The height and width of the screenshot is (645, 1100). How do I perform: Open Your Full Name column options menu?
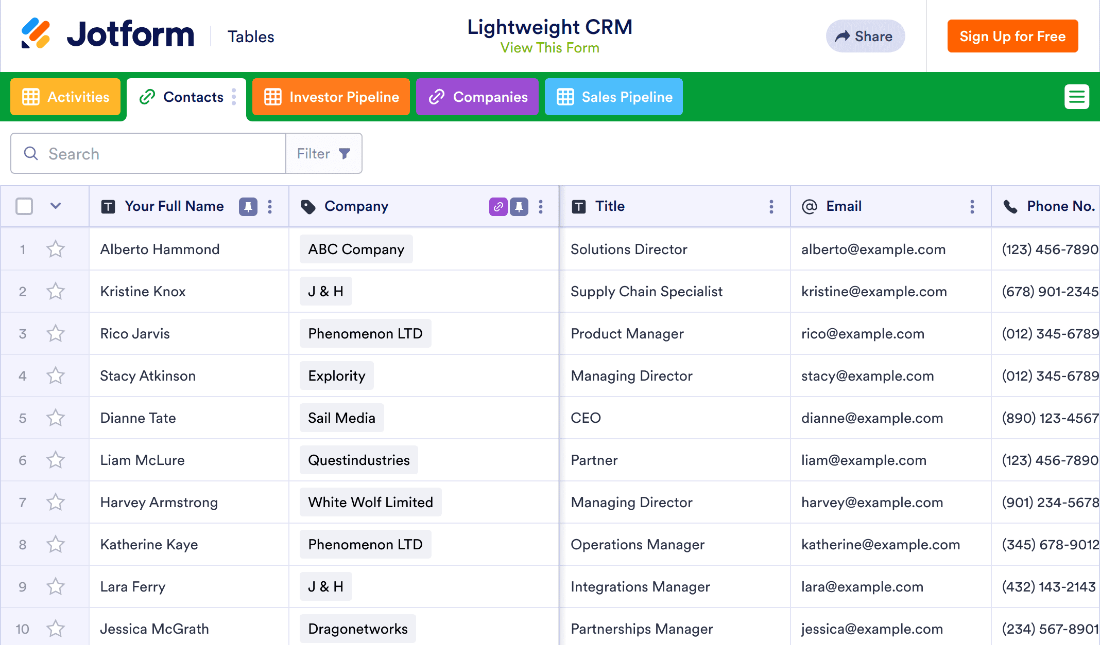[x=270, y=207]
